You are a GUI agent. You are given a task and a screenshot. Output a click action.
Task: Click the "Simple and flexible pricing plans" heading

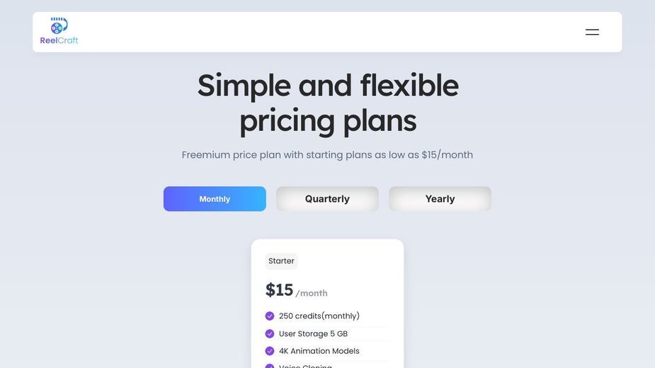(x=328, y=103)
